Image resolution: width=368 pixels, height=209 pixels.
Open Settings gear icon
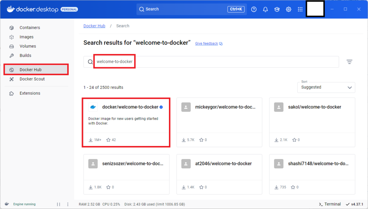coord(289,9)
